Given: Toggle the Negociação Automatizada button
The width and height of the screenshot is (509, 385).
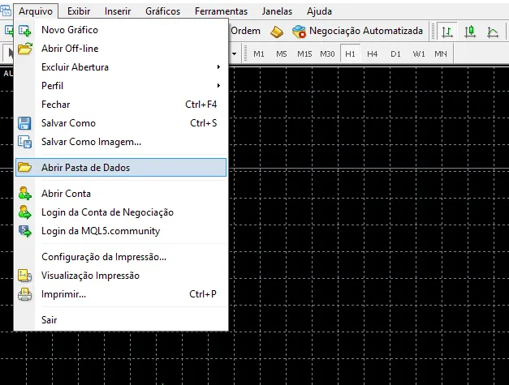Looking at the screenshot, I should 357,32.
